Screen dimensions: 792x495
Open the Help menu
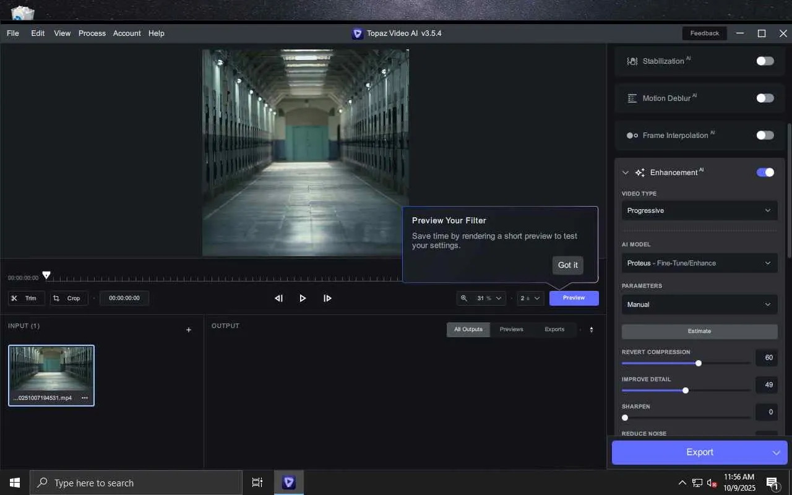(157, 33)
